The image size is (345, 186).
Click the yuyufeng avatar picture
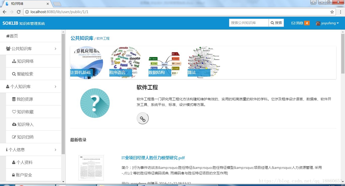click(x=318, y=23)
